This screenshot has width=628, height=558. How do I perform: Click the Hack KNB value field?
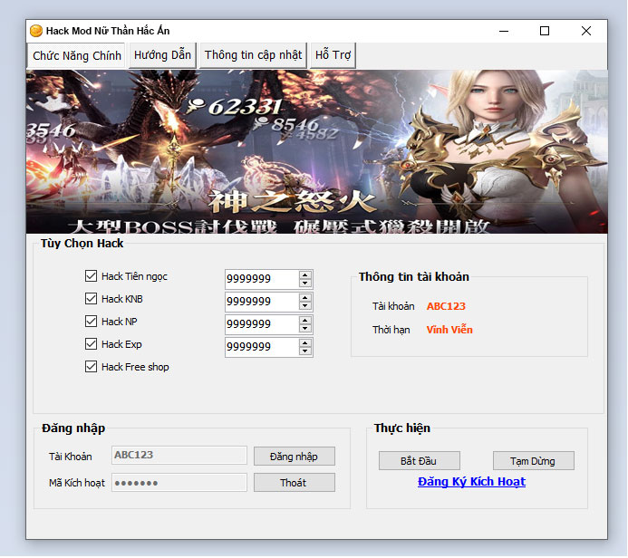click(x=262, y=302)
